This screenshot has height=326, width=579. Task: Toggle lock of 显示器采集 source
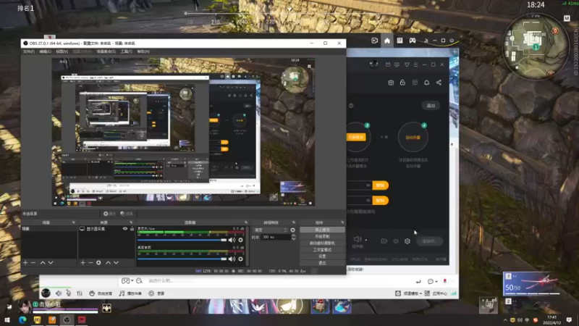click(x=132, y=229)
